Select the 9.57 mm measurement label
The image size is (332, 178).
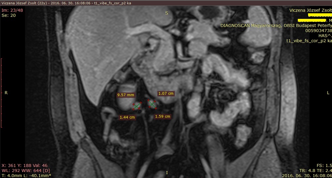[x=125, y=95]
